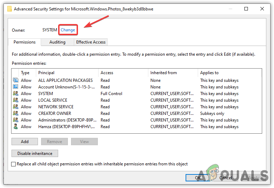Viewport: 274px width, 188px height.
Task: Click the Change owner link
Action: point(68,30)
